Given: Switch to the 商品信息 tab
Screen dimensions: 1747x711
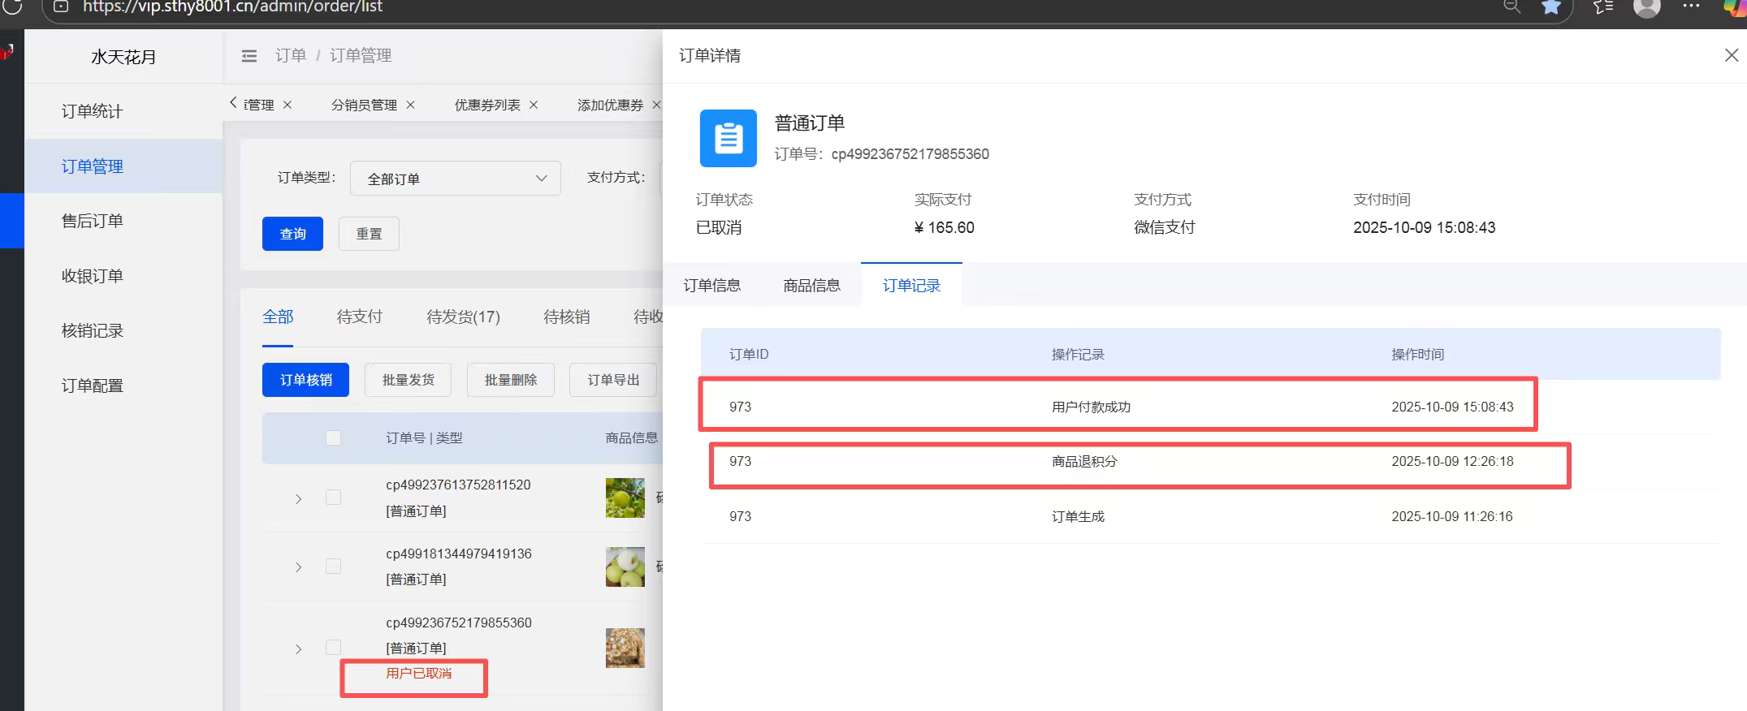Looking at the screenshot, I should tap(811, 286).
